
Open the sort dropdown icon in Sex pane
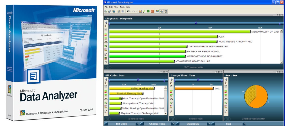click(x=226, y=111)
